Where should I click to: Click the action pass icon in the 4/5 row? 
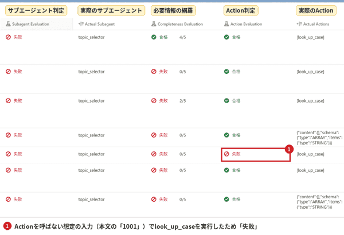click(x=226, y=37)
